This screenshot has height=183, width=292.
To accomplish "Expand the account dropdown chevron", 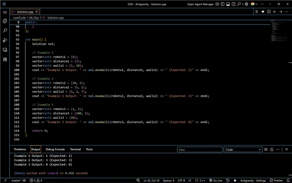I will click(x=257, y=4).
